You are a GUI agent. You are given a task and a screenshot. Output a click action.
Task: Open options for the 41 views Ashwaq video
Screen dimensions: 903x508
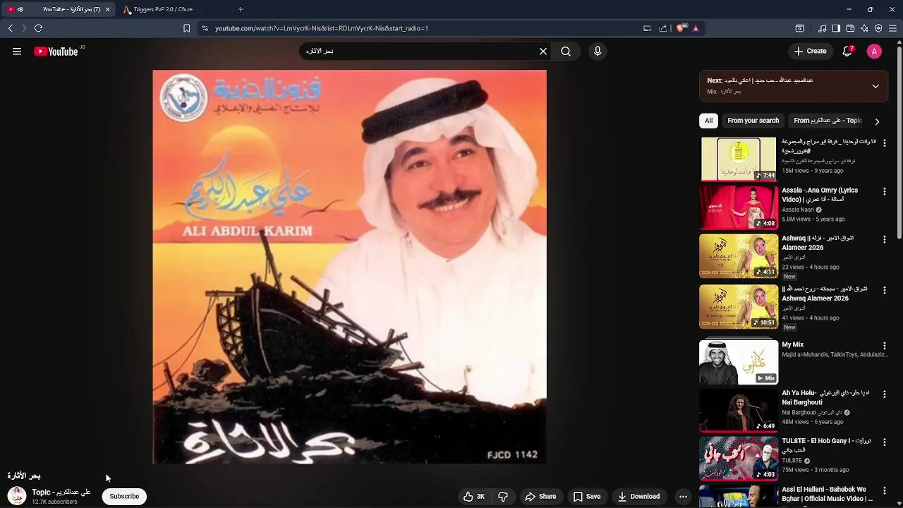click(x=884, y=290)
